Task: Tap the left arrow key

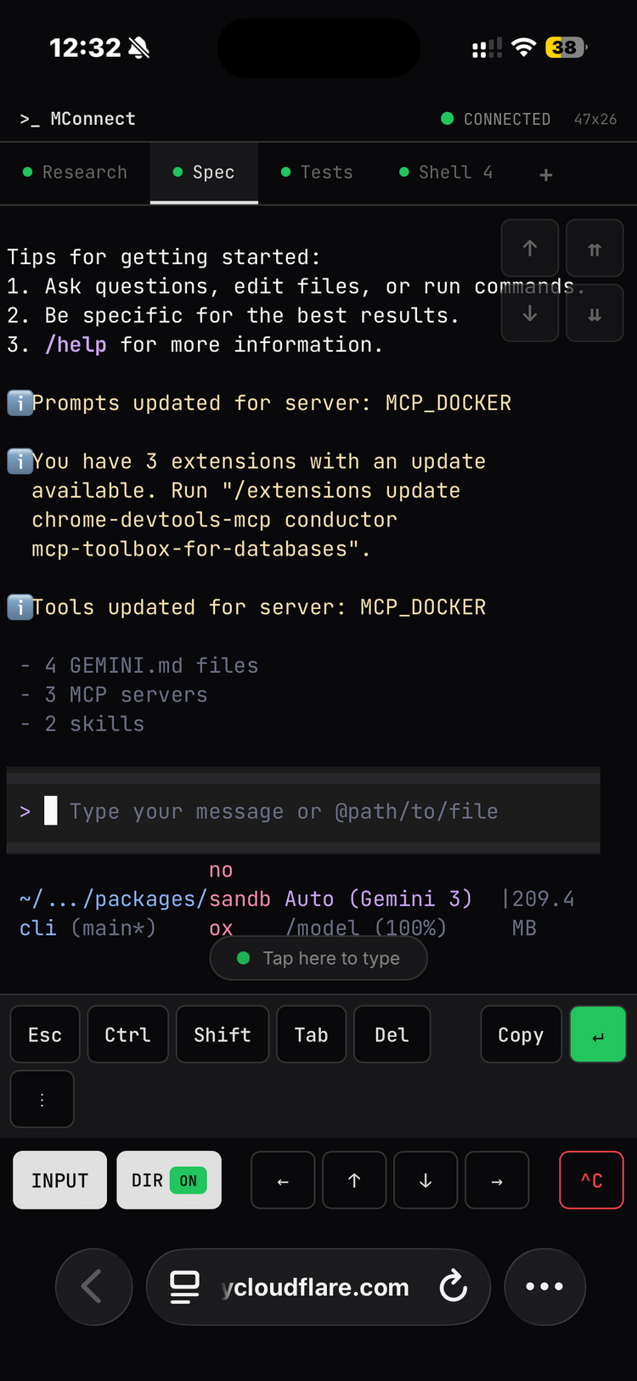Action: click(283, 1181)
